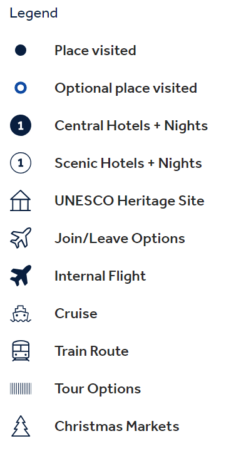Click the outlined airplane Join/Leave icon
This screenshot has height=451, width=246.
[21, 238]
